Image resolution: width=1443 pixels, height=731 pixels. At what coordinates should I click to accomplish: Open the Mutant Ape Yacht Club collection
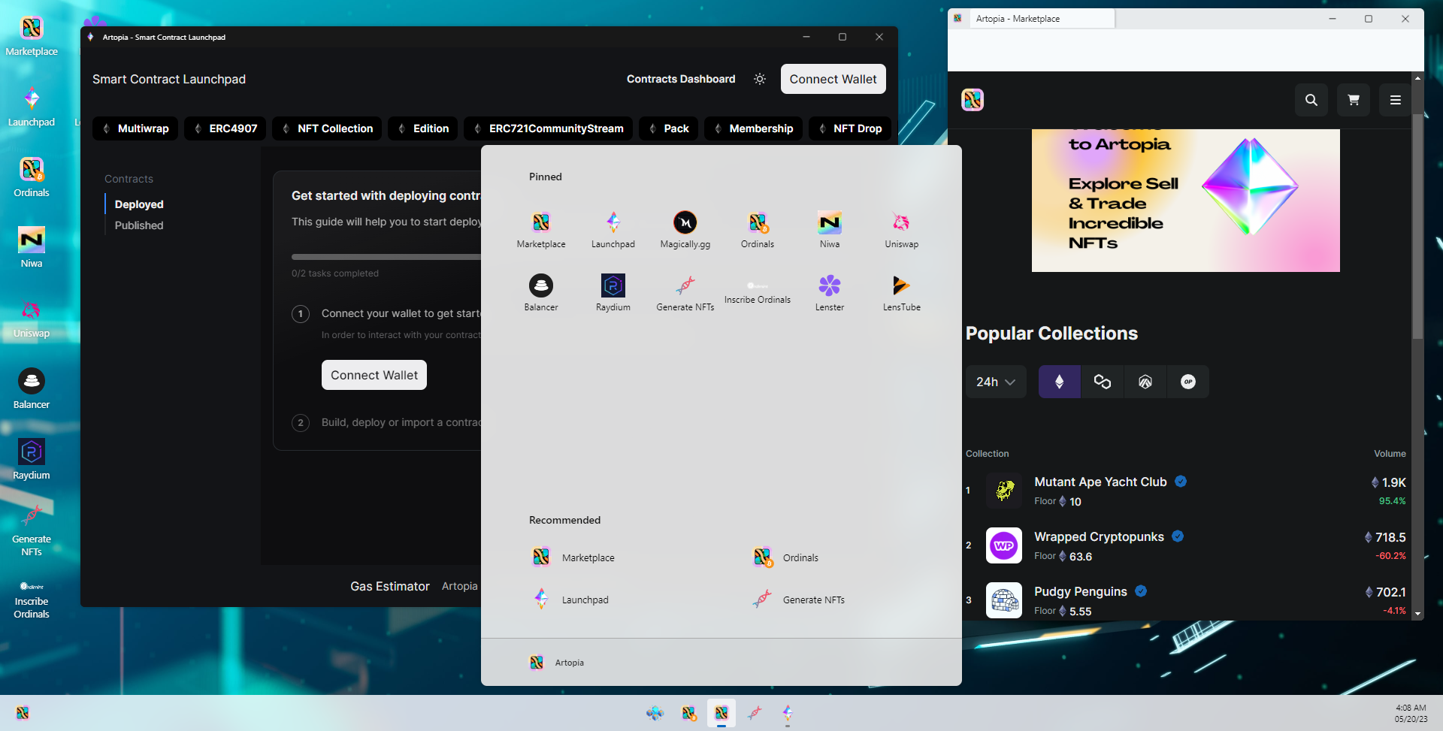(1100, 482)
